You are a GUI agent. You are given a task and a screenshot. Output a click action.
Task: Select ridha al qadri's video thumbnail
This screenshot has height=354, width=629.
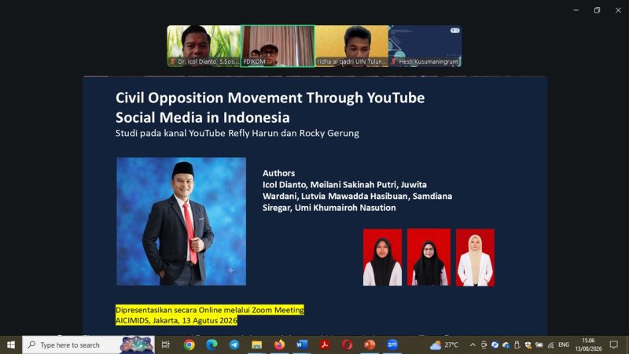[351, 46]
